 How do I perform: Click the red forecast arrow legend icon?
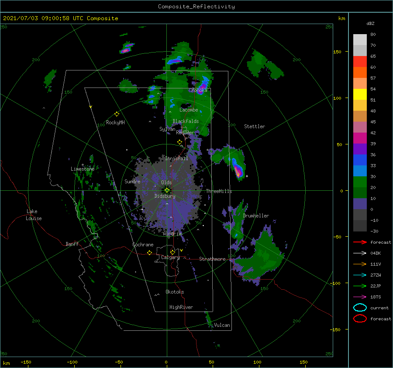(x=360, y=242)
